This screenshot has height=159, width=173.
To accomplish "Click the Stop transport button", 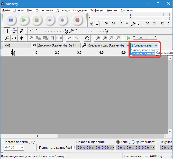I will (37, 20).
